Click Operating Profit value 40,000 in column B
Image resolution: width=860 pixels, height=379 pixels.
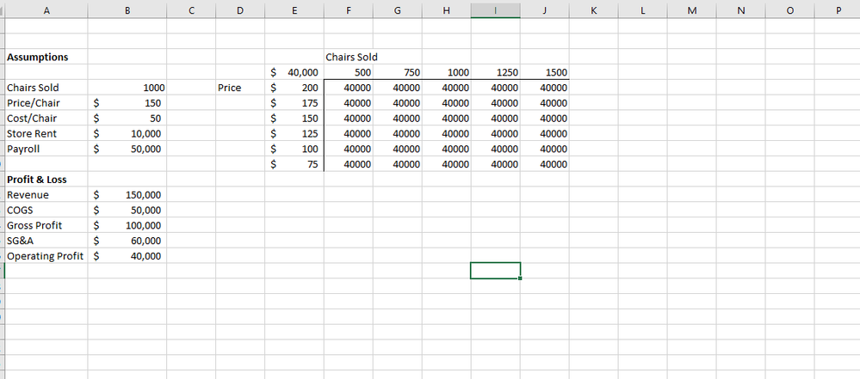click(x=127, y=256)
